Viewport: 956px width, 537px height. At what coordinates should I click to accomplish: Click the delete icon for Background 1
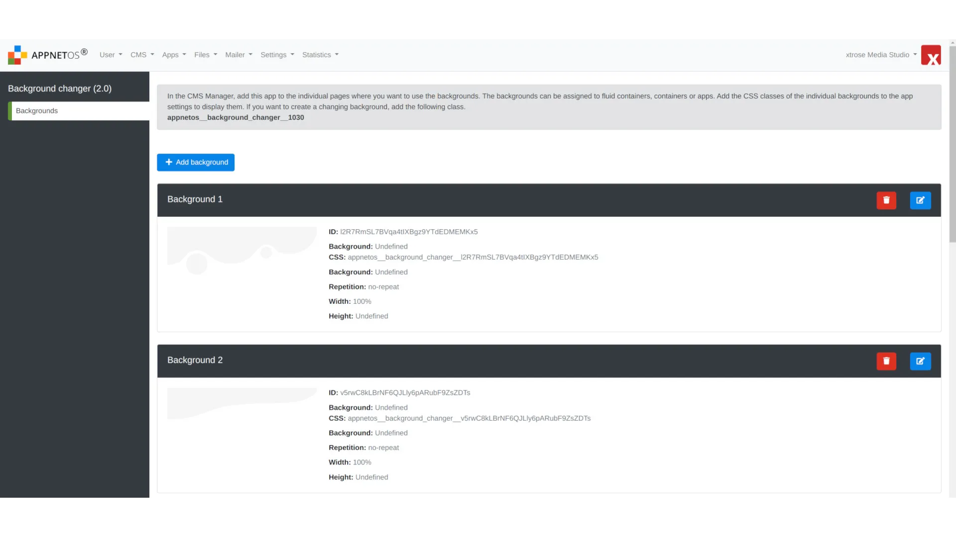tap(886, 200)
